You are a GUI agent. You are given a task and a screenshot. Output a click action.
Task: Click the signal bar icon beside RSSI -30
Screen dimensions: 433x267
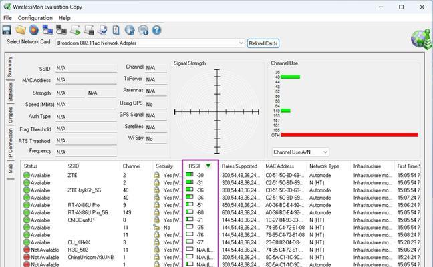click(190, 175)
